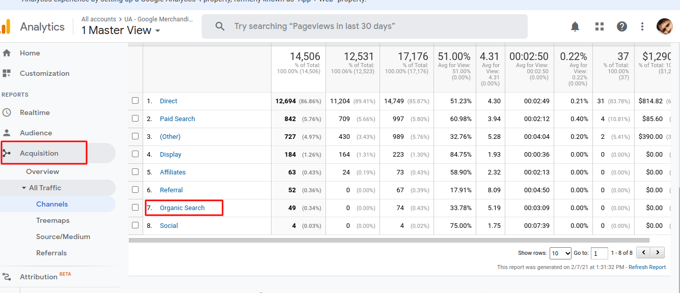Open the 1 Master View dropdown
The image size is (680, 293).
point(121,31)
